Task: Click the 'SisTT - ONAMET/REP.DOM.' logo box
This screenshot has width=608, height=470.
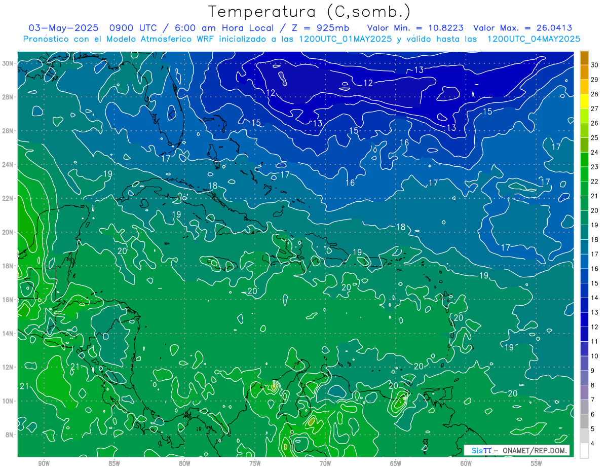Action: pos(517,450)
